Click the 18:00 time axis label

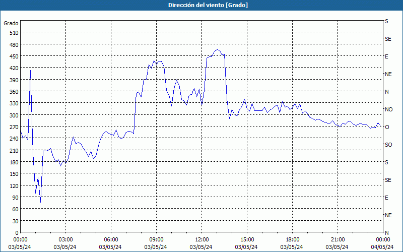point(293,240)
